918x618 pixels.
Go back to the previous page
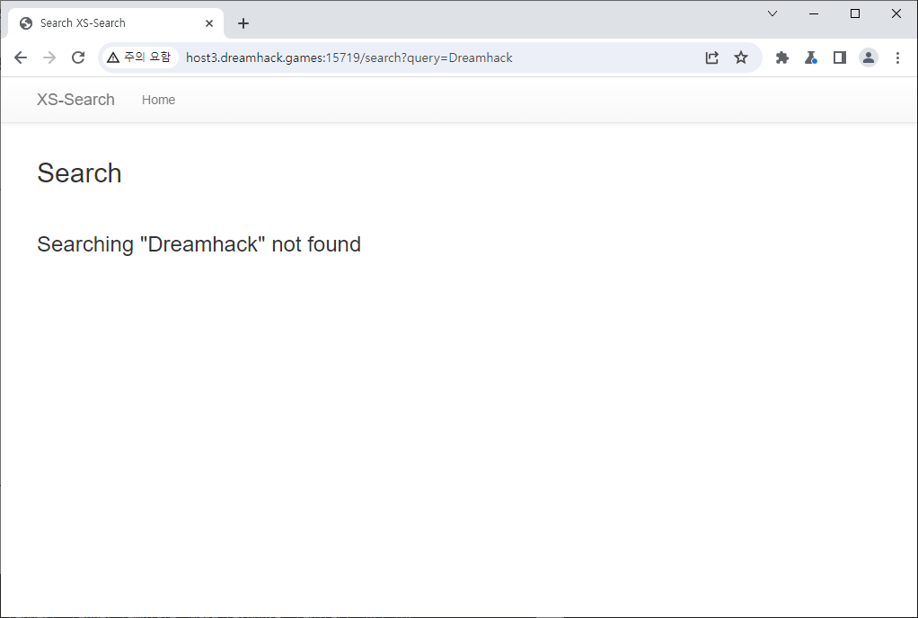21,57
